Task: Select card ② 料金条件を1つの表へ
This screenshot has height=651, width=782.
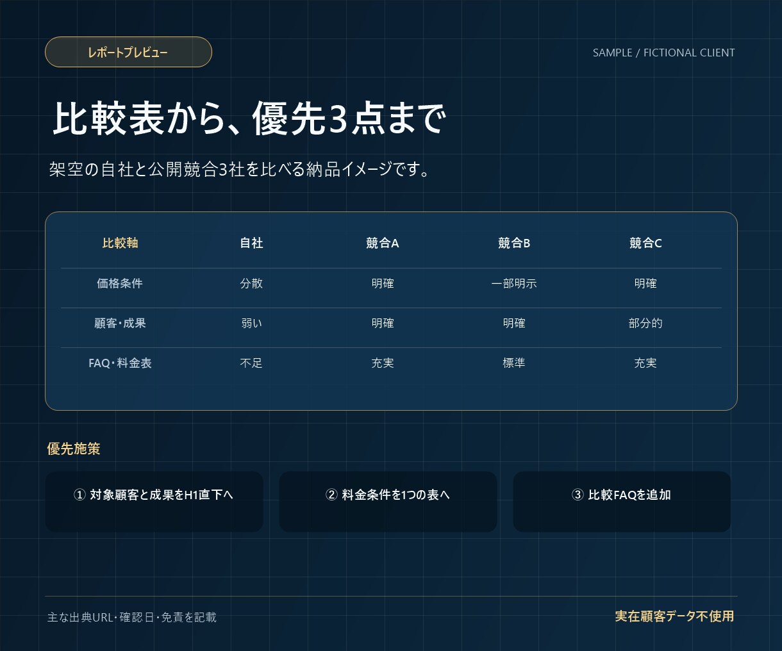Action: pyautogui.click(x=388, y=502)
